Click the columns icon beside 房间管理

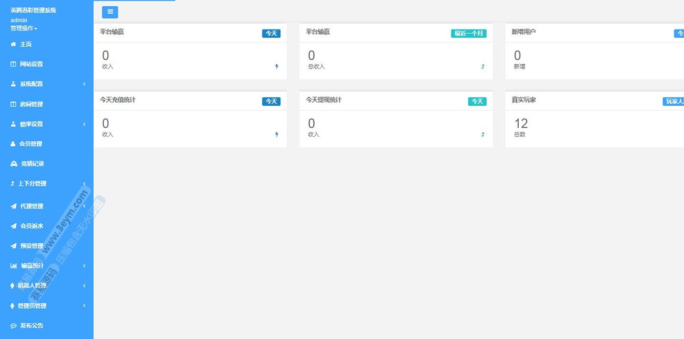coord(13,104)
